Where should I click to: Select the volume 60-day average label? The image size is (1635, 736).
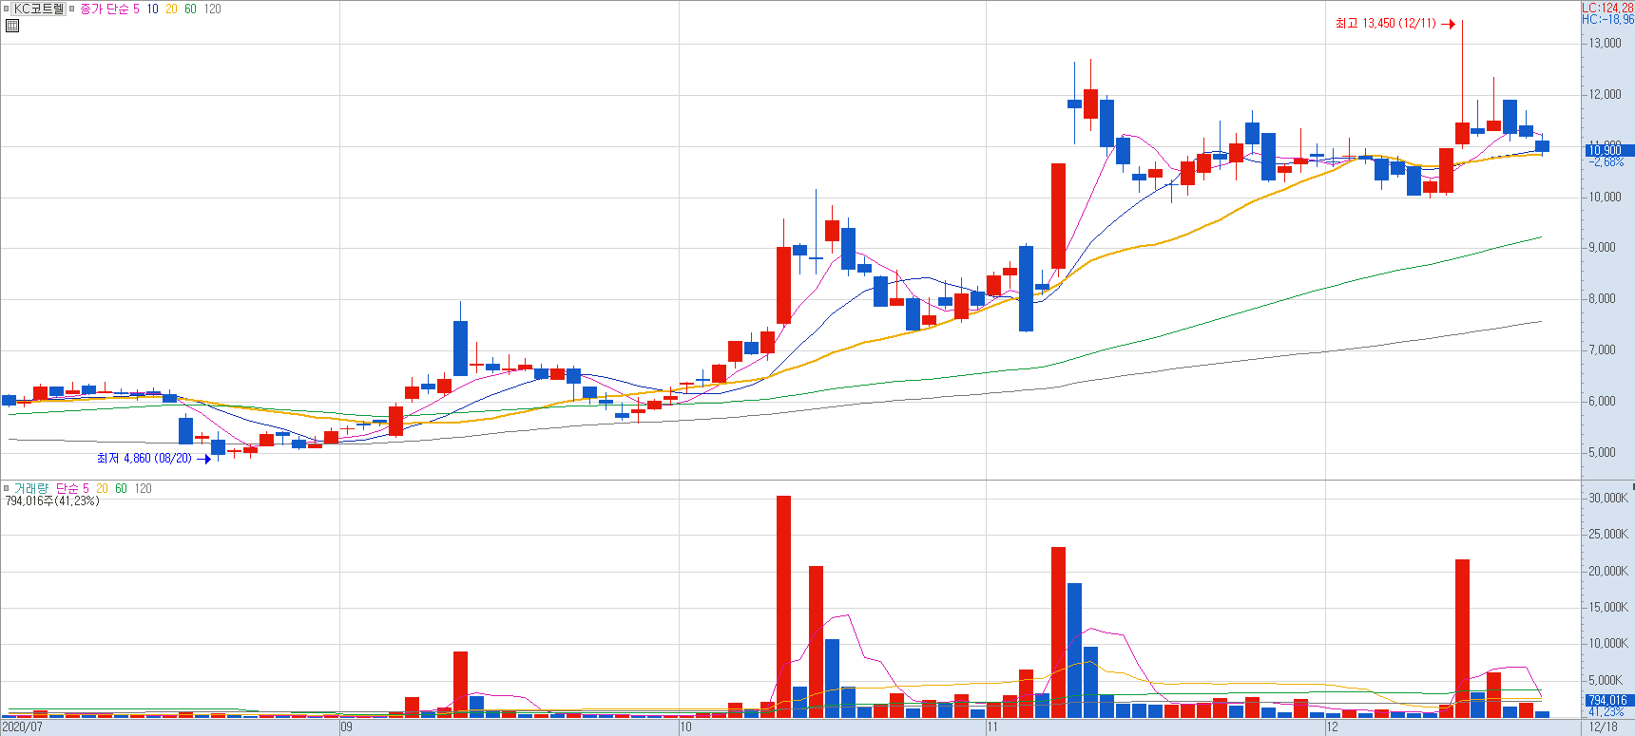coord(121,488)
